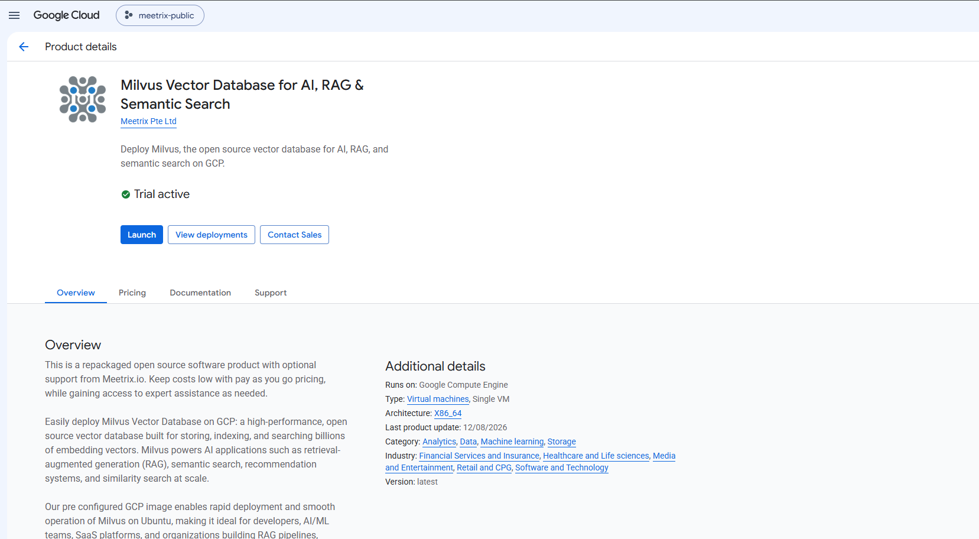Open Financial Services and Insurance link
The image size is (979, 539).
479,456
